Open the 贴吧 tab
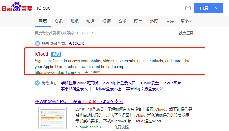The image size is (229, 131). [x=75, y=21]
